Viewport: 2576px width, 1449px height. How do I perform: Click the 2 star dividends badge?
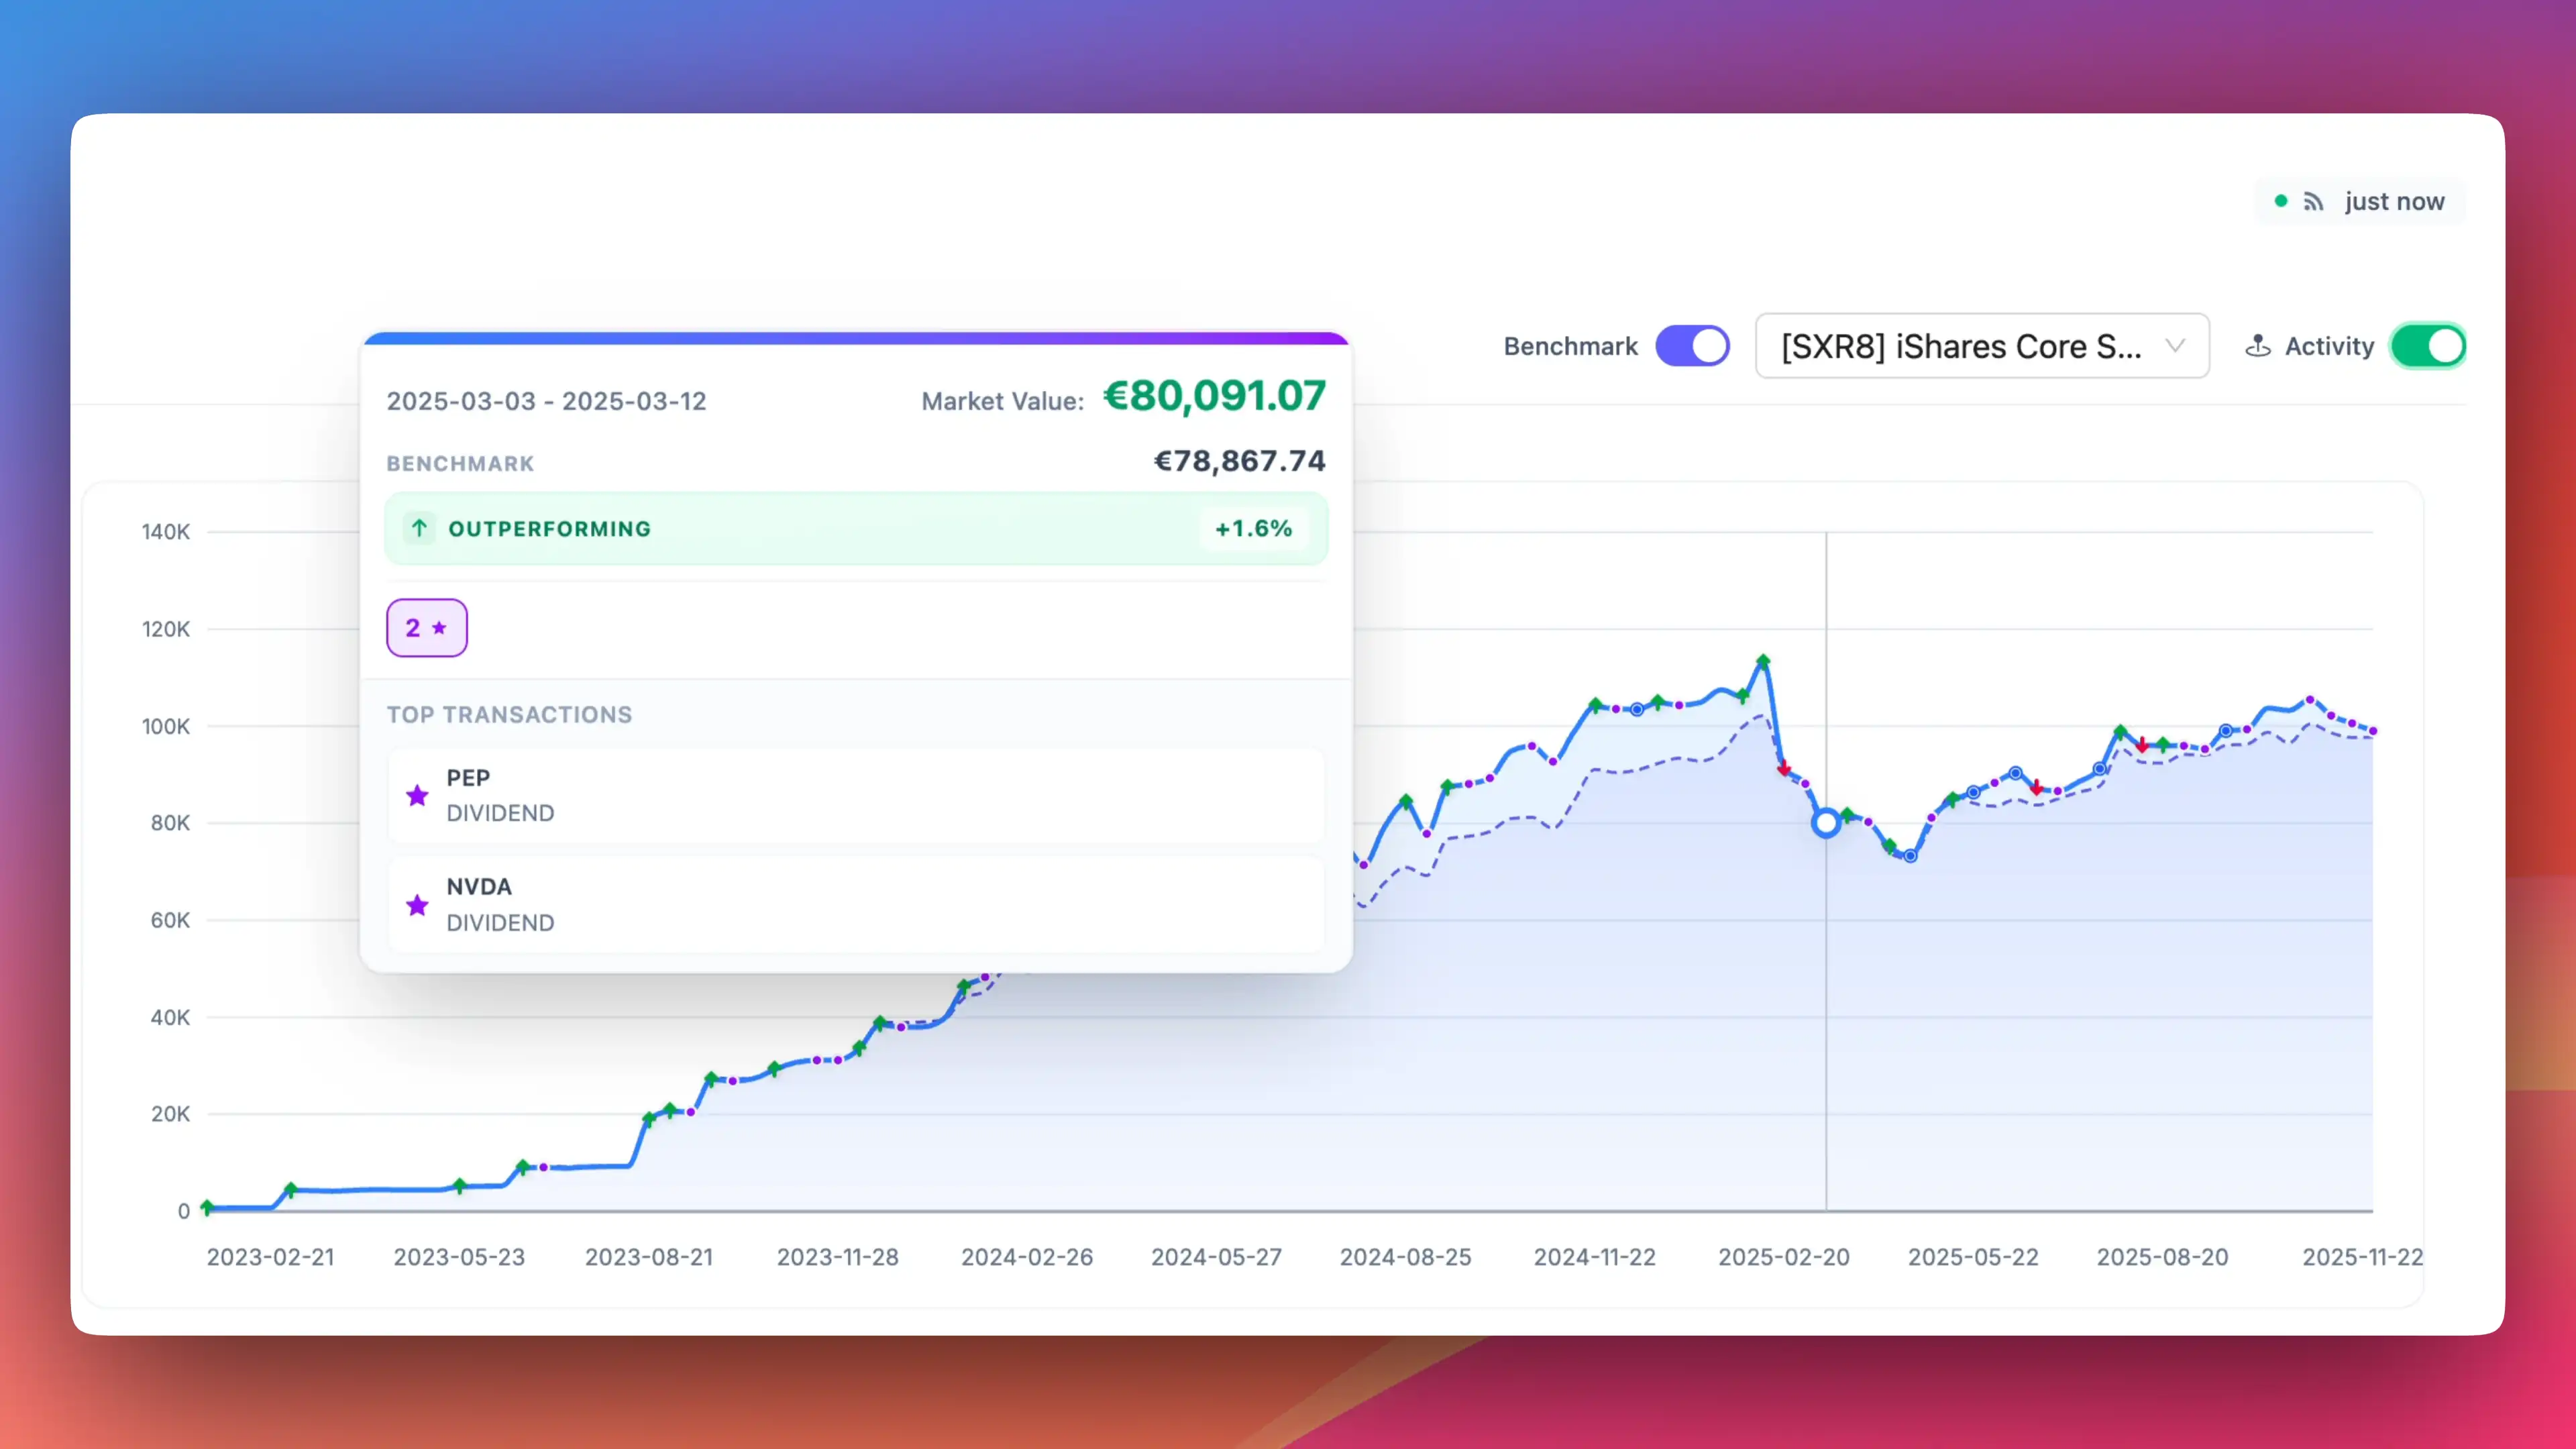point(427,628)
